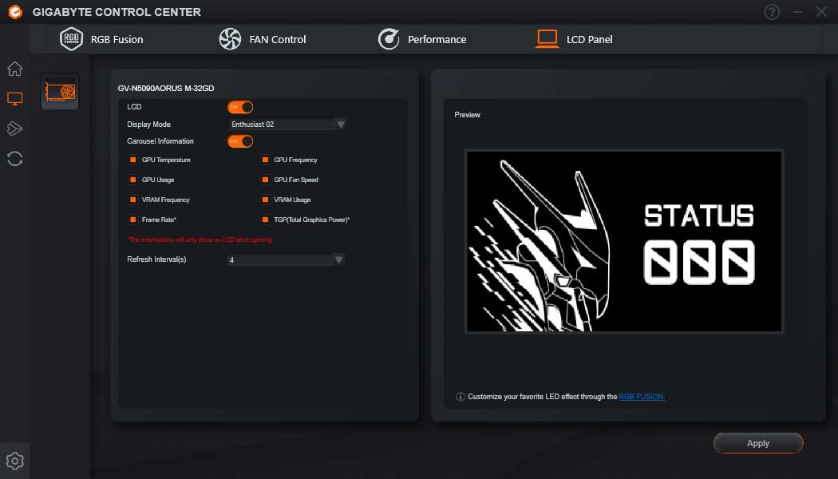The height and width of the screenshot is (479, 838).
Task: Follow the RGB FUSION link
Action: [642, 396]
